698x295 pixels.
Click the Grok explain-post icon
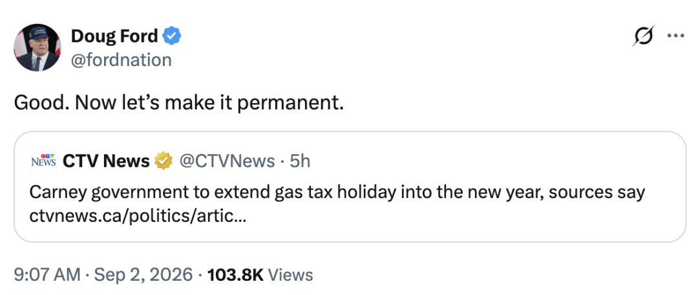coord(644,36)
